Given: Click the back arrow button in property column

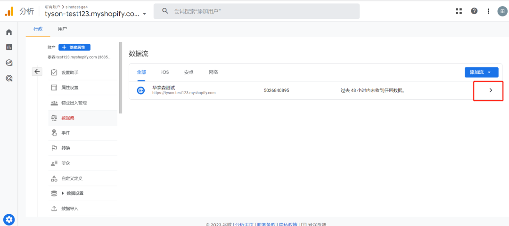Looking at the screenshot, I should pos(37,72).
